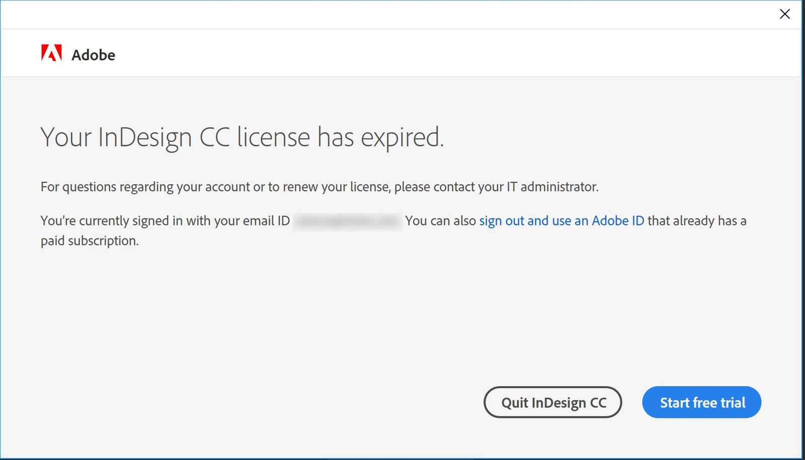Click the word 'expired.' in the heading
The width and height of the screenshot is (805, 460).
402,138
